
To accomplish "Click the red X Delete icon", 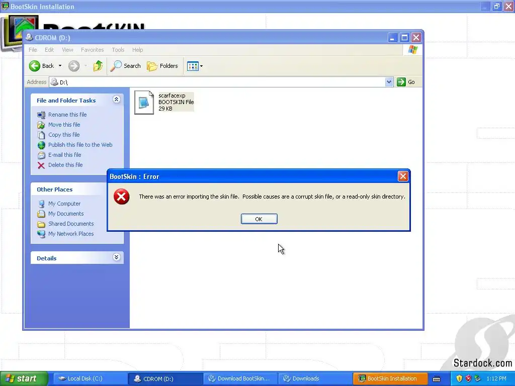I will coord(41,165).
